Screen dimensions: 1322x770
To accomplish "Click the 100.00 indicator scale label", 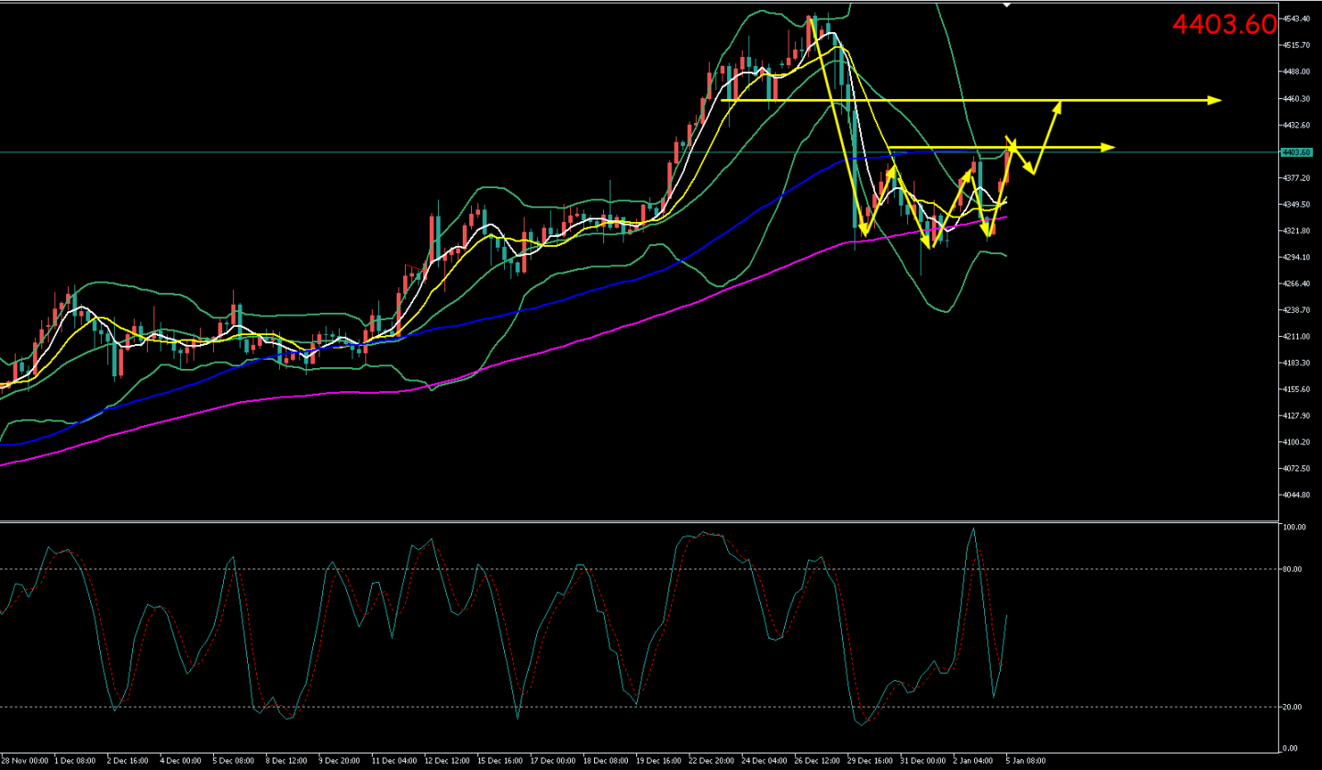I will (1294, 528).
